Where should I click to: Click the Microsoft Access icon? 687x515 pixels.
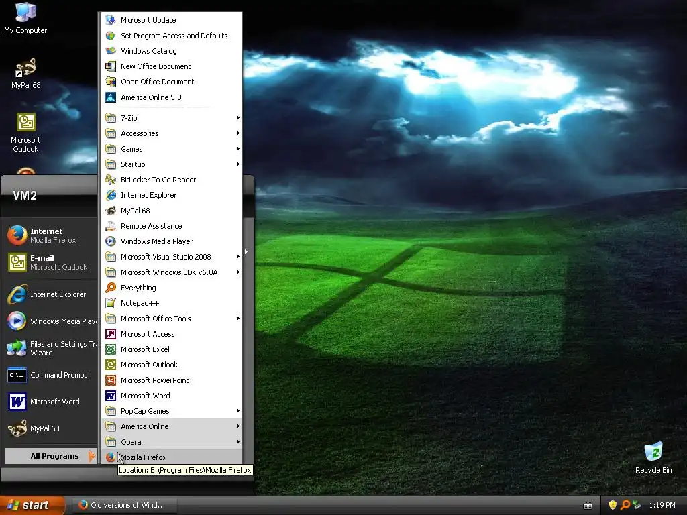(x=111, y=334)
